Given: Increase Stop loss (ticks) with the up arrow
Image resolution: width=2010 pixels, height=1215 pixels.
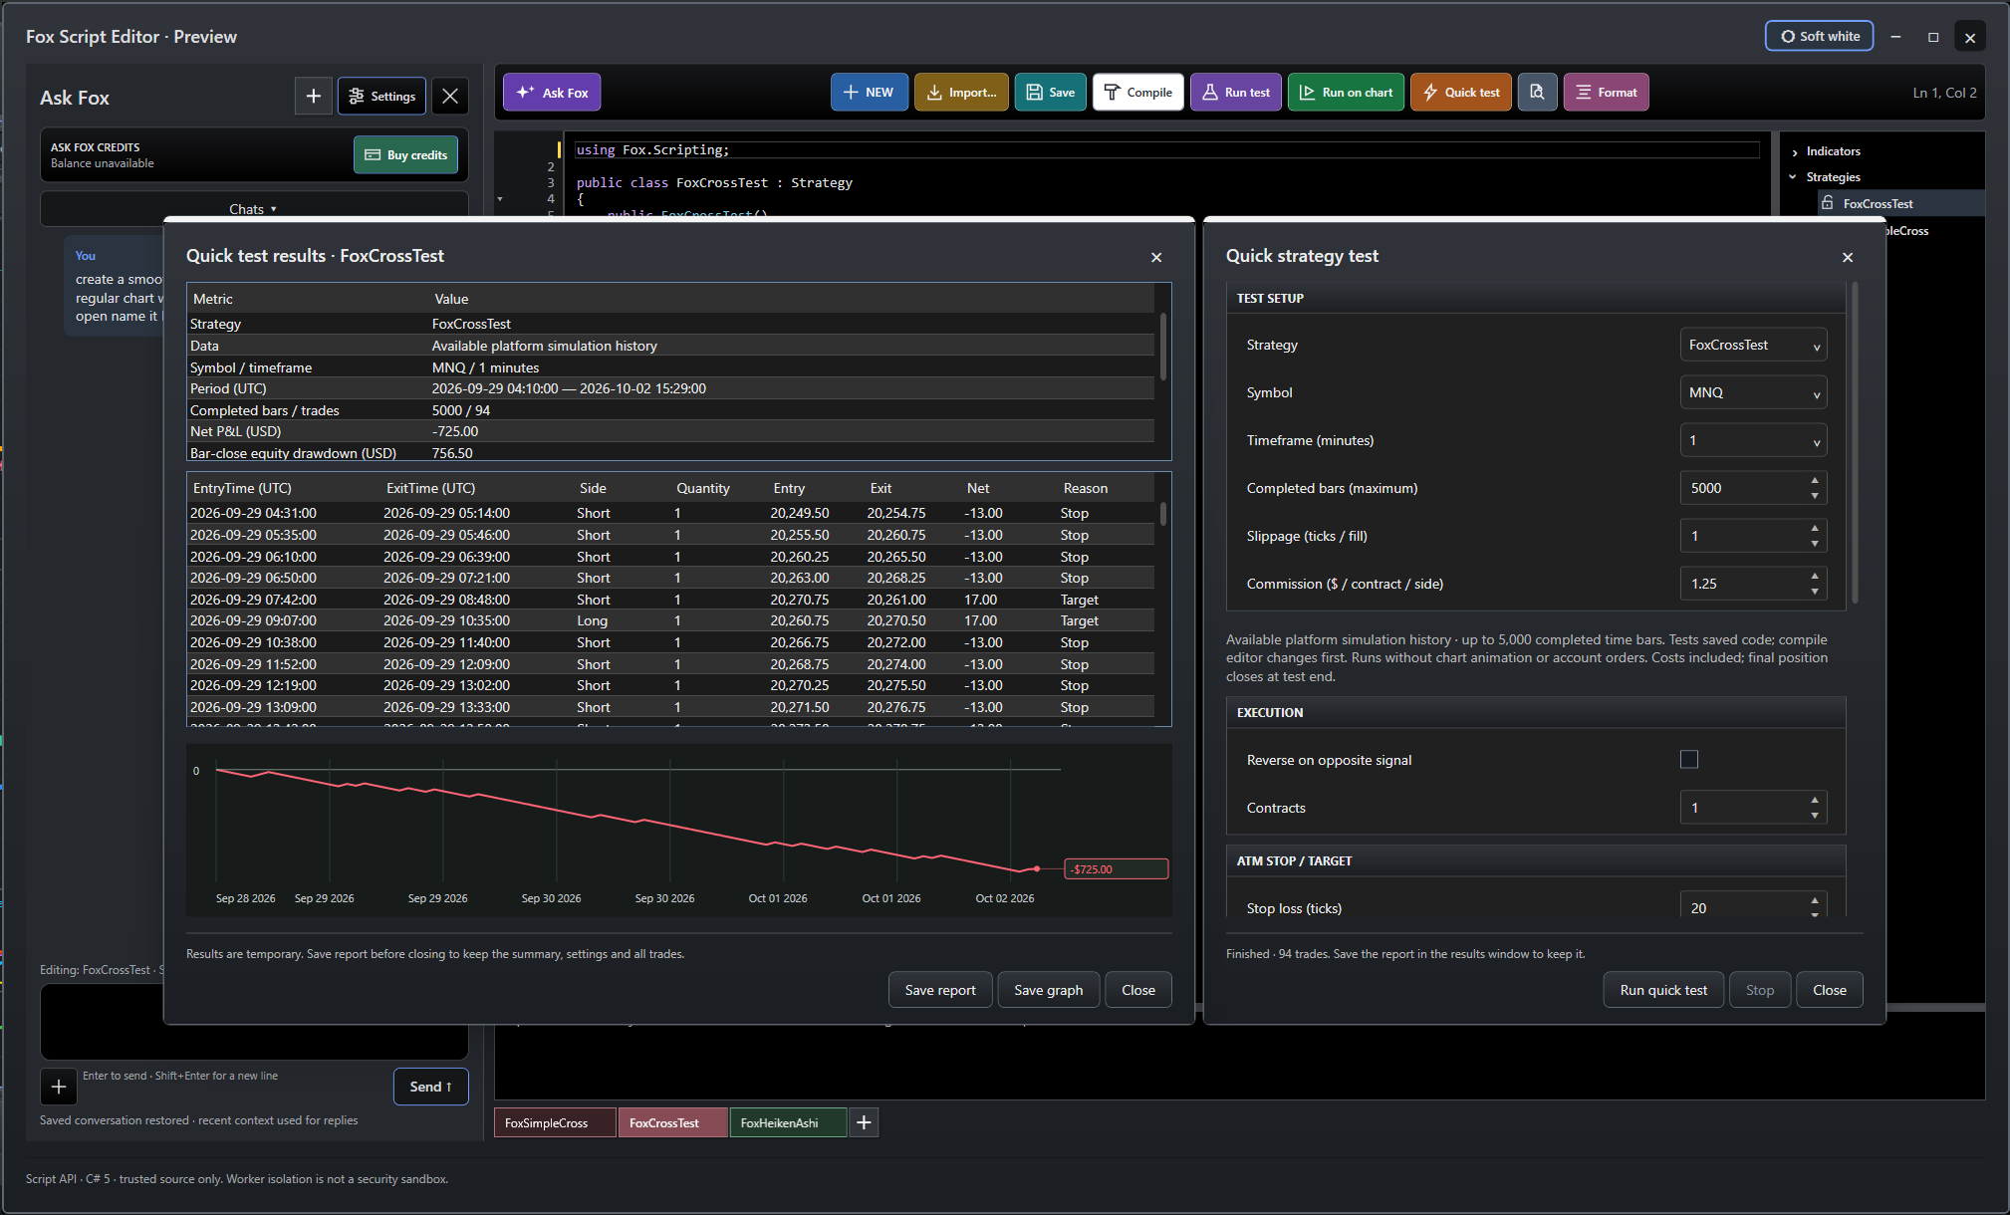Looking at the screenshot, I should [x=1815, y=900].
